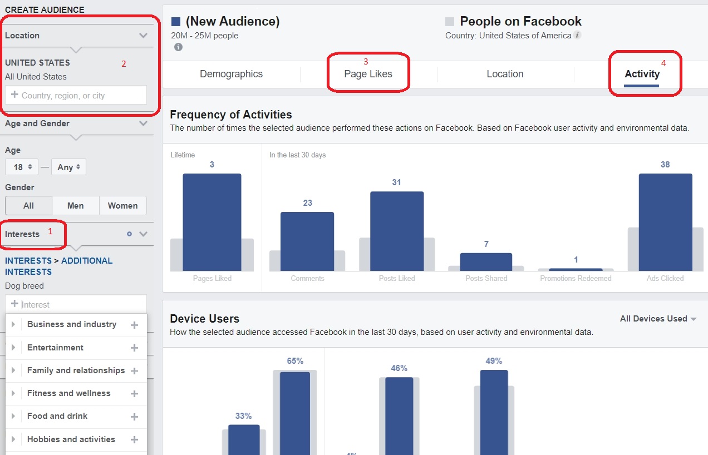Screen dimensions: 708x455
Task: Collapse the Location section chevron
Action: 144,36
